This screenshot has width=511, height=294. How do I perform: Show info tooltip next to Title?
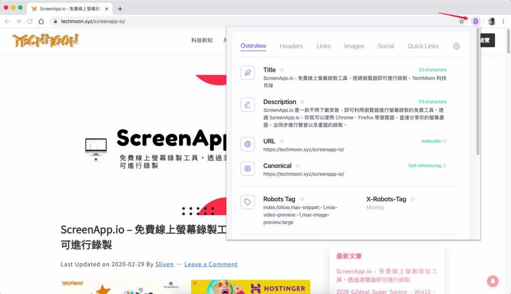point(282,70)
